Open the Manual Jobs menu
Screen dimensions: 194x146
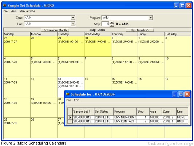pos(27,11)
